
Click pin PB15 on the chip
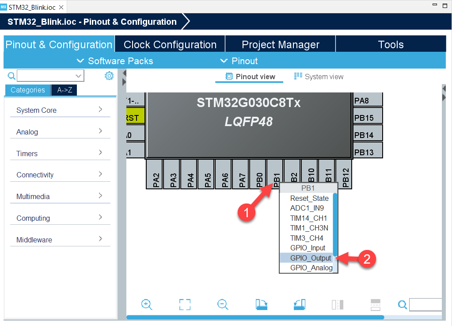368,116
